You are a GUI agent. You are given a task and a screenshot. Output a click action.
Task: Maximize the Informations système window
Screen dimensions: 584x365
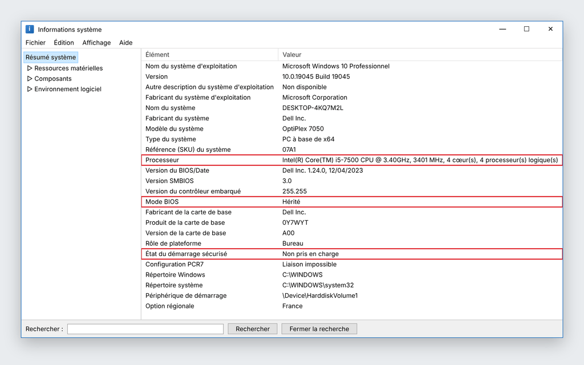(x=526, y=29)
